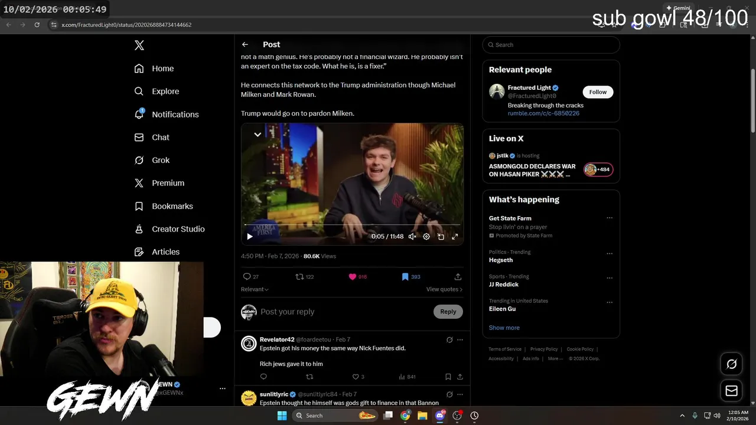The width and height of the screenshot is (756, 425).
Task: Go back using the Post arrow
Action: click(245, 44)
